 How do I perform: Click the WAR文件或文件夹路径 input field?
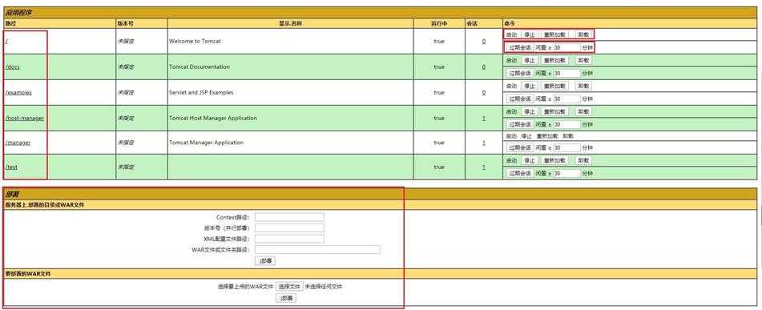317,250
